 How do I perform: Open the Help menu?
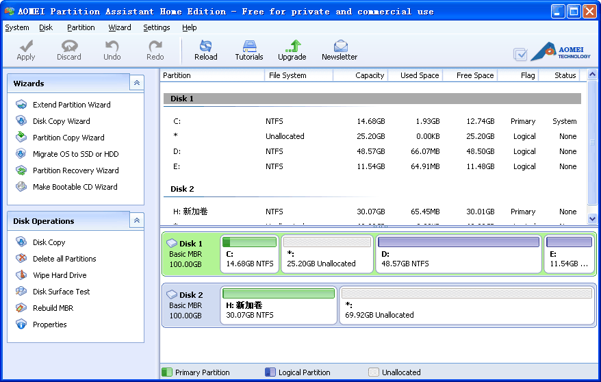click(x=190, y=27)
